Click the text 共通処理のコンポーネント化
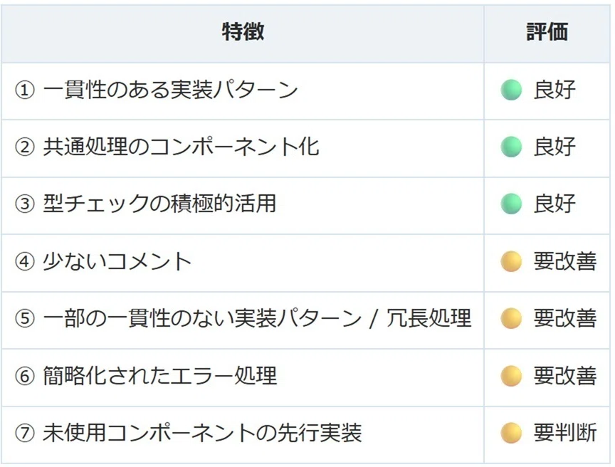The image size is (615, 467). click(181, 147)
